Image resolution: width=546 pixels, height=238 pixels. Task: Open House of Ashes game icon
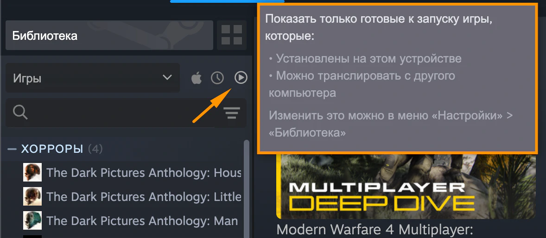pyautogui.click(x=32, y=172)
